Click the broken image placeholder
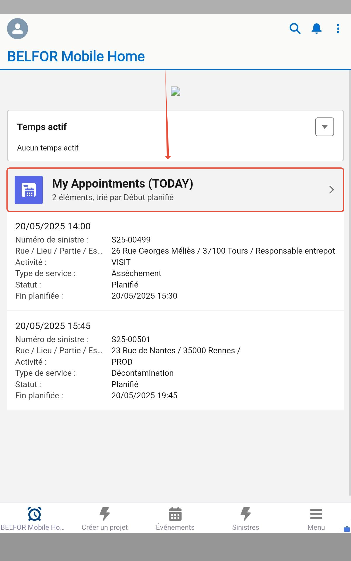The width and height of the screenshot is (351, 561). point(175,91)
